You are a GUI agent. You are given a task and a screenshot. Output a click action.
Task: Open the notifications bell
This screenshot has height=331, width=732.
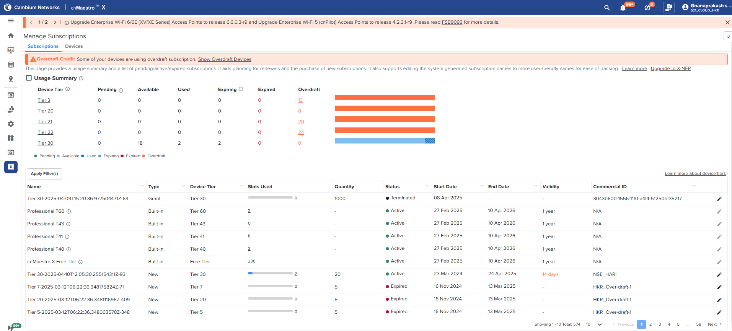(623, 8)
